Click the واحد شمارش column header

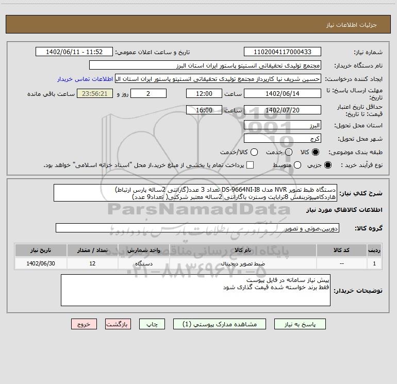point(143,251)
